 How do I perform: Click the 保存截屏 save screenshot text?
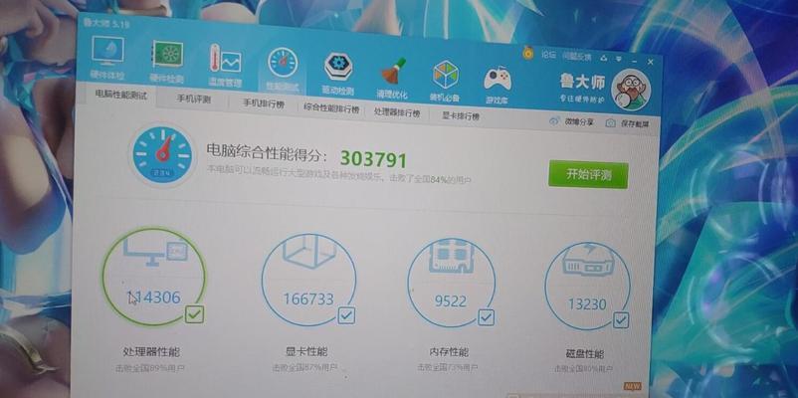(x=634, y=124)
